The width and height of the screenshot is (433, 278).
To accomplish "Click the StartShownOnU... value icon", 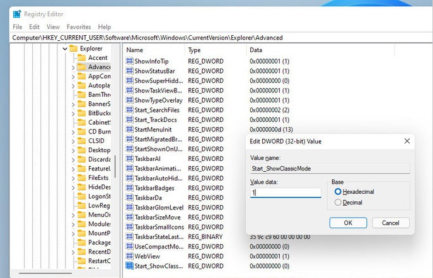I will [129, 149].
